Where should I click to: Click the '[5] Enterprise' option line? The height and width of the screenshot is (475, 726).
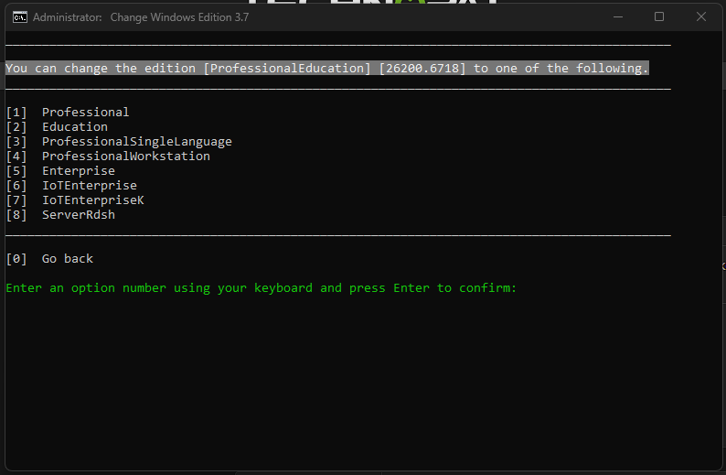click(x=60, y=171)
